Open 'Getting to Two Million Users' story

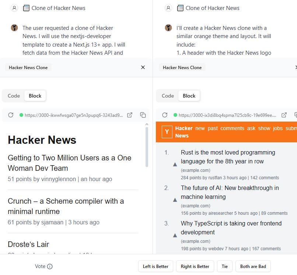pos(70,163)
